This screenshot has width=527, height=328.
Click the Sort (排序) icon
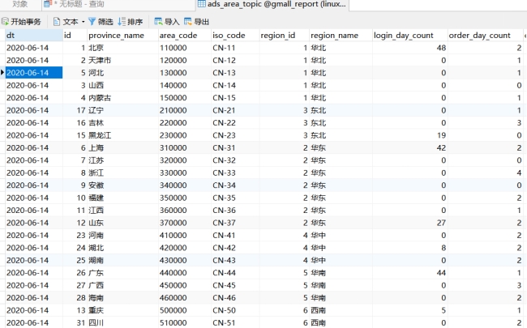click(122, 21)
